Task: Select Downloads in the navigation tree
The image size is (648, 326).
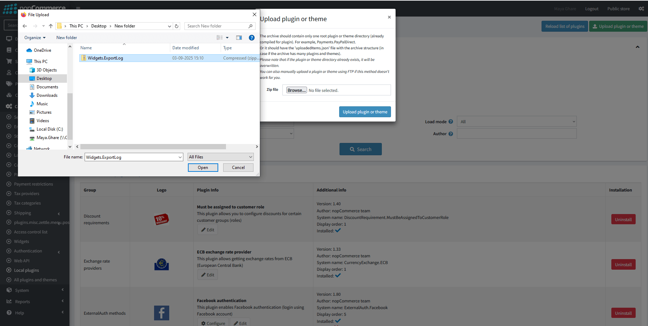Action: pyautogui.click(x=47, y=95)
